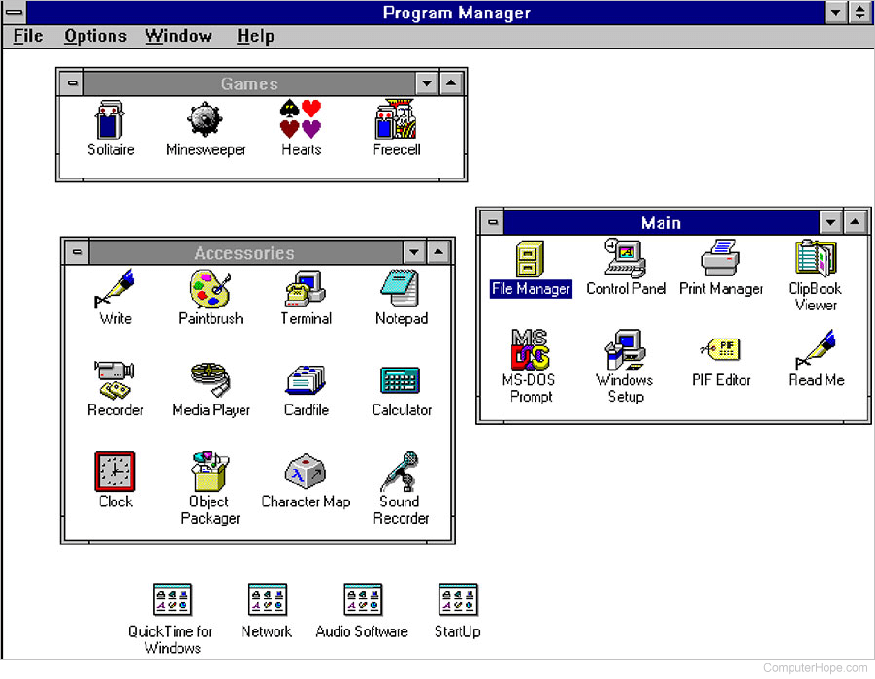Click the Notepad icon
Screen dimensions: 875x679
(x=400, y=288)
